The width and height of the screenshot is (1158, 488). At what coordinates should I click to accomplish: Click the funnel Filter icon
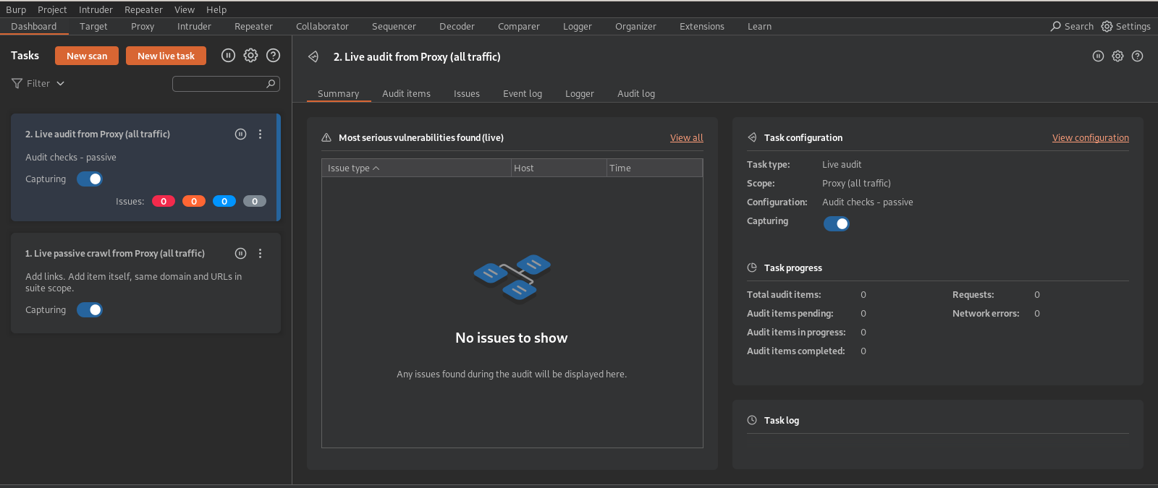[17, 84]
